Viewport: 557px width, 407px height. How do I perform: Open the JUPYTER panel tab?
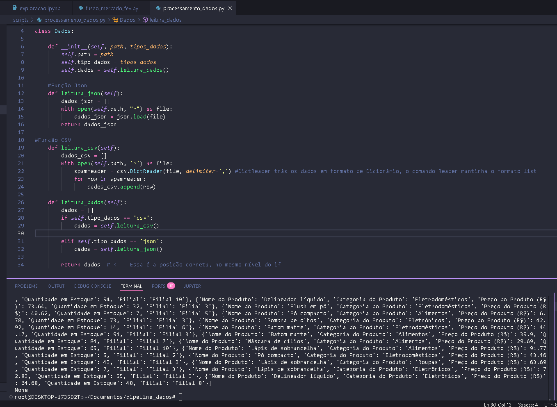(x=192, y=286)
